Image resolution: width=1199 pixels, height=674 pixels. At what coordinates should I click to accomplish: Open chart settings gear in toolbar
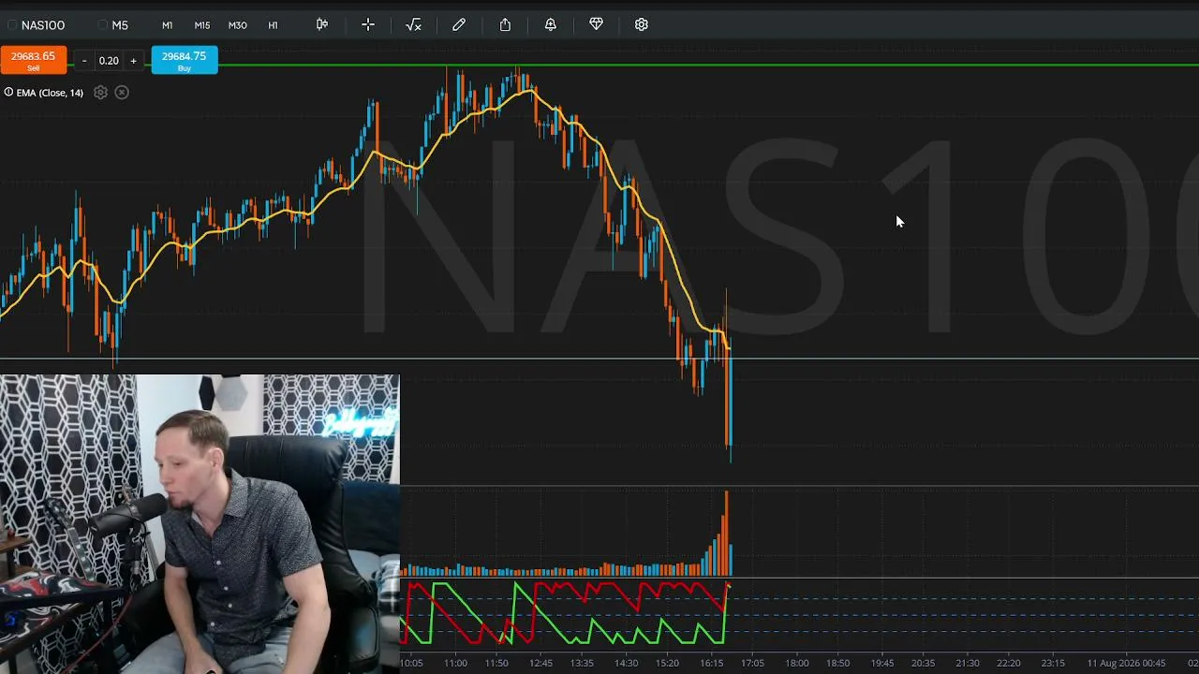click(642, 24)
